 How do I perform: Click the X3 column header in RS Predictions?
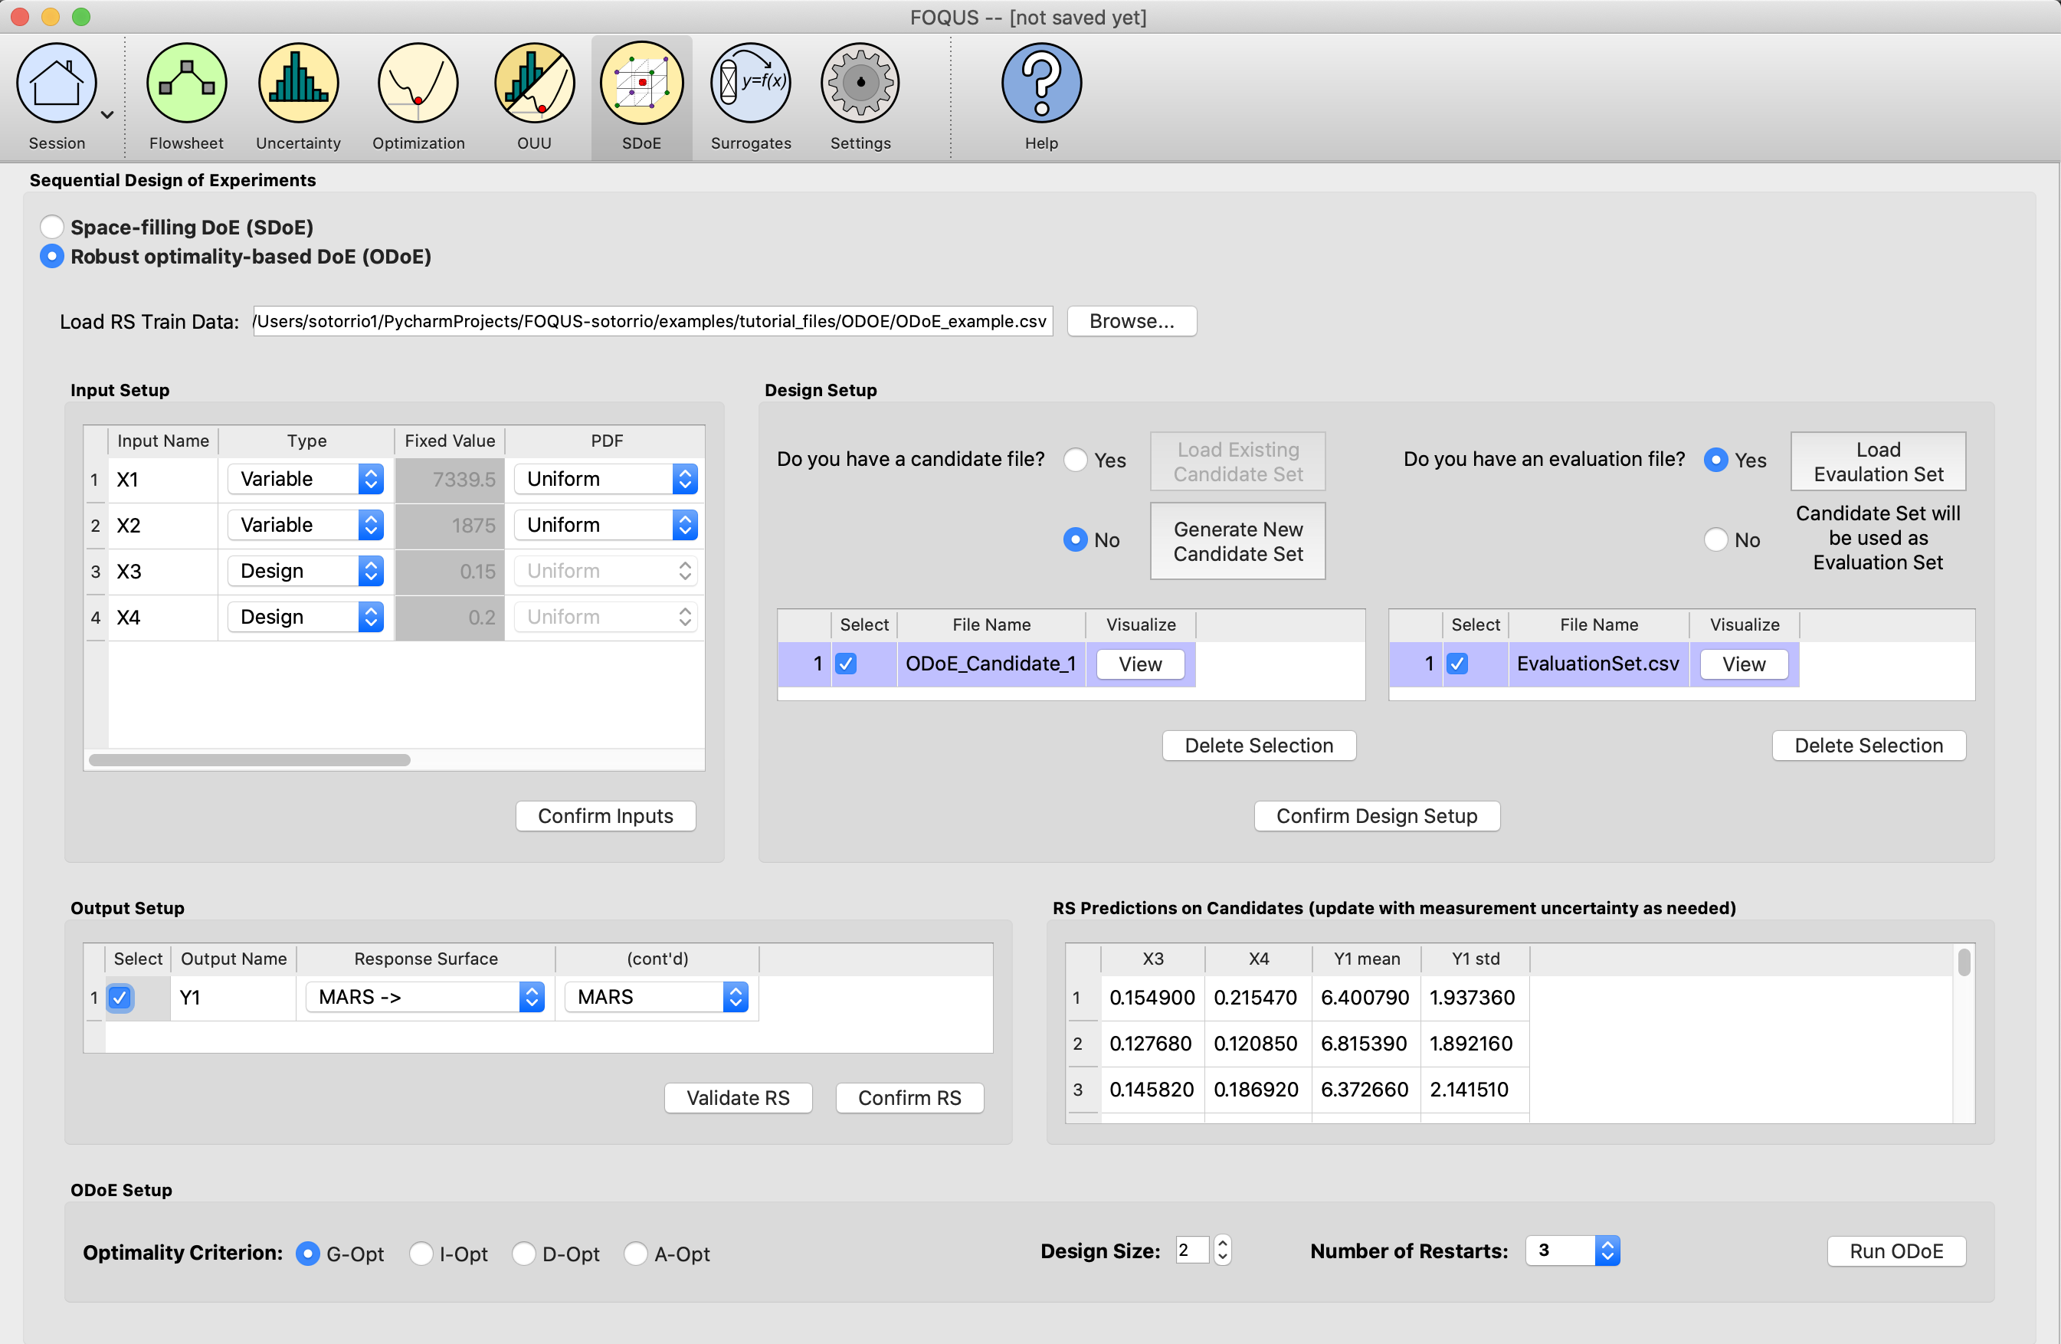[x=1152, y=959]
